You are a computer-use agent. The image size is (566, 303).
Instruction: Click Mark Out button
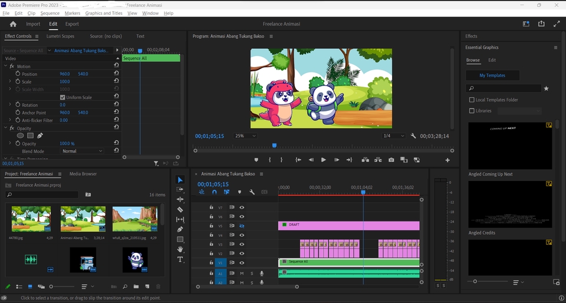click(282, 160)
